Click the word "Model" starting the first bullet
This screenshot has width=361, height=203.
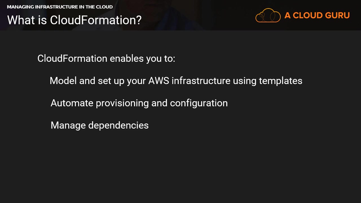[x=63, y=81]
